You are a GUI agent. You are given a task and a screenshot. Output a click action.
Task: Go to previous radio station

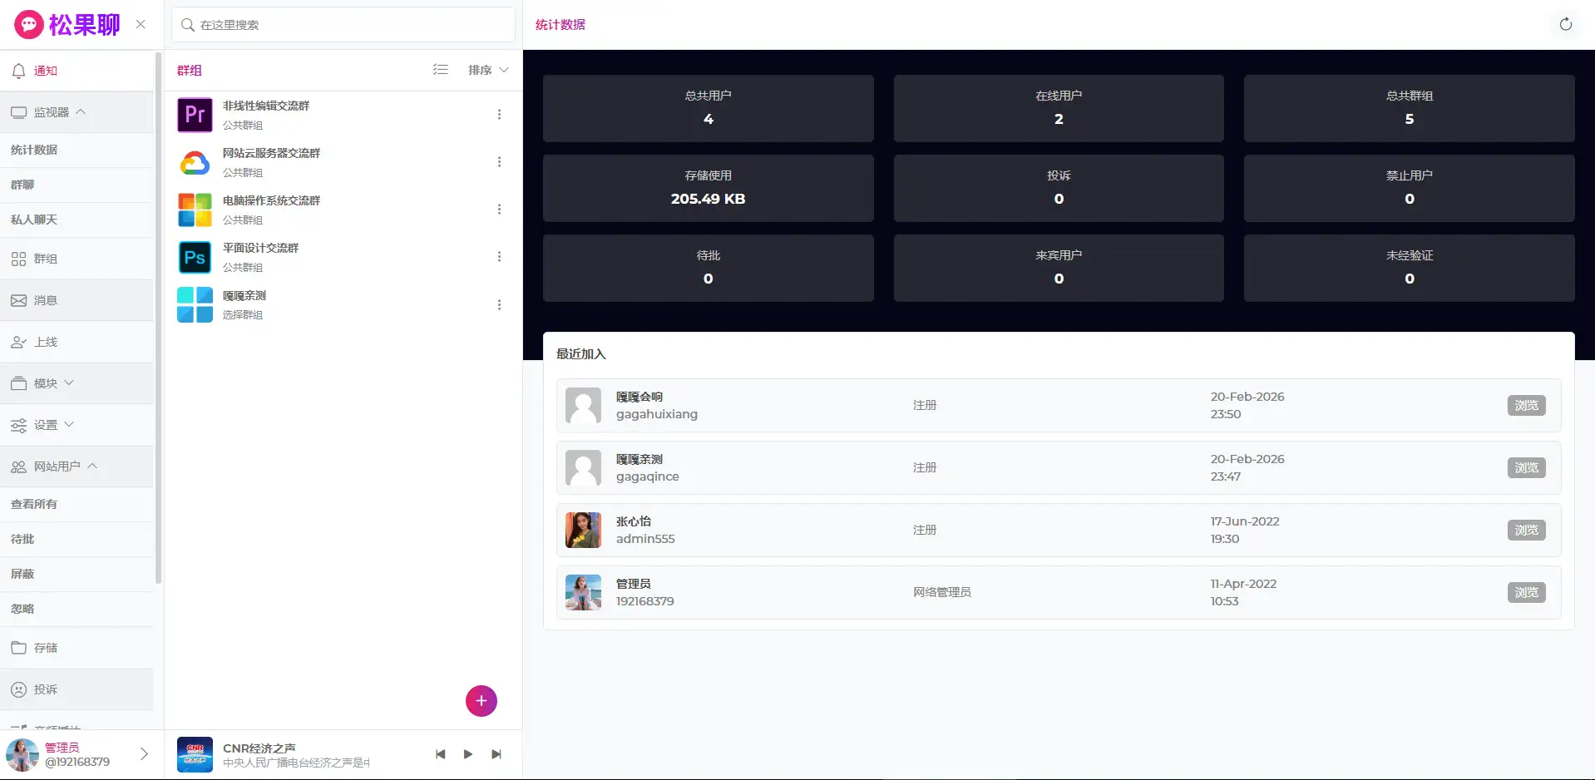tap(440, 754)
